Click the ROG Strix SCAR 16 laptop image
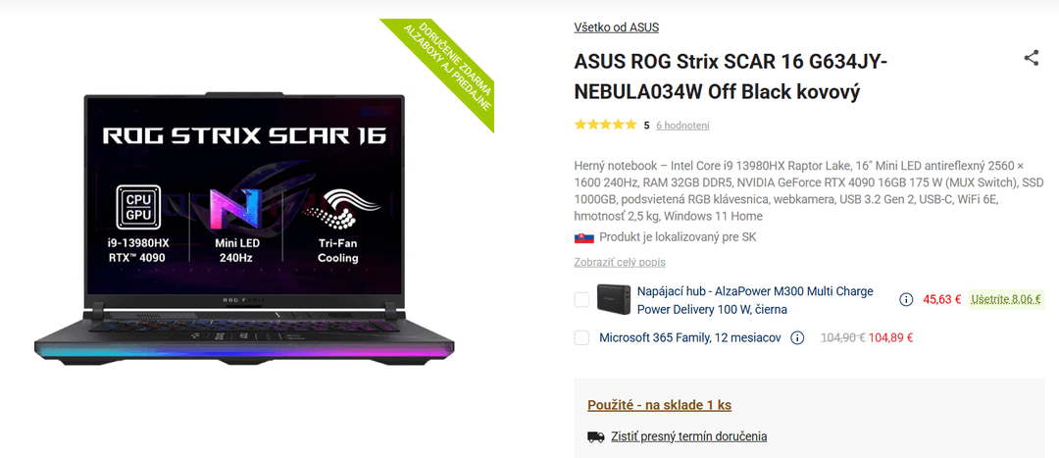 (x=244, y=229)
